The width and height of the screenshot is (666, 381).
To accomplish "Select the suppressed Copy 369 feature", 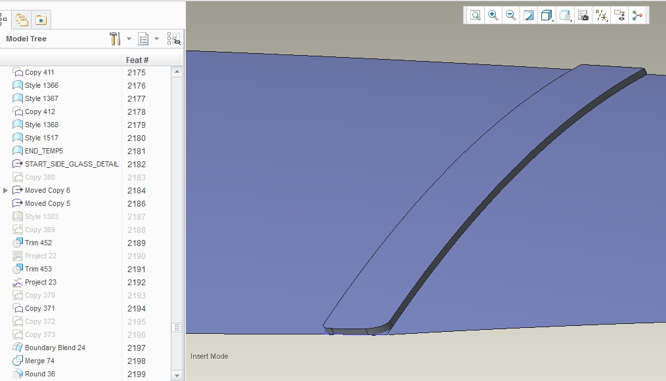I will click(40, 230).
